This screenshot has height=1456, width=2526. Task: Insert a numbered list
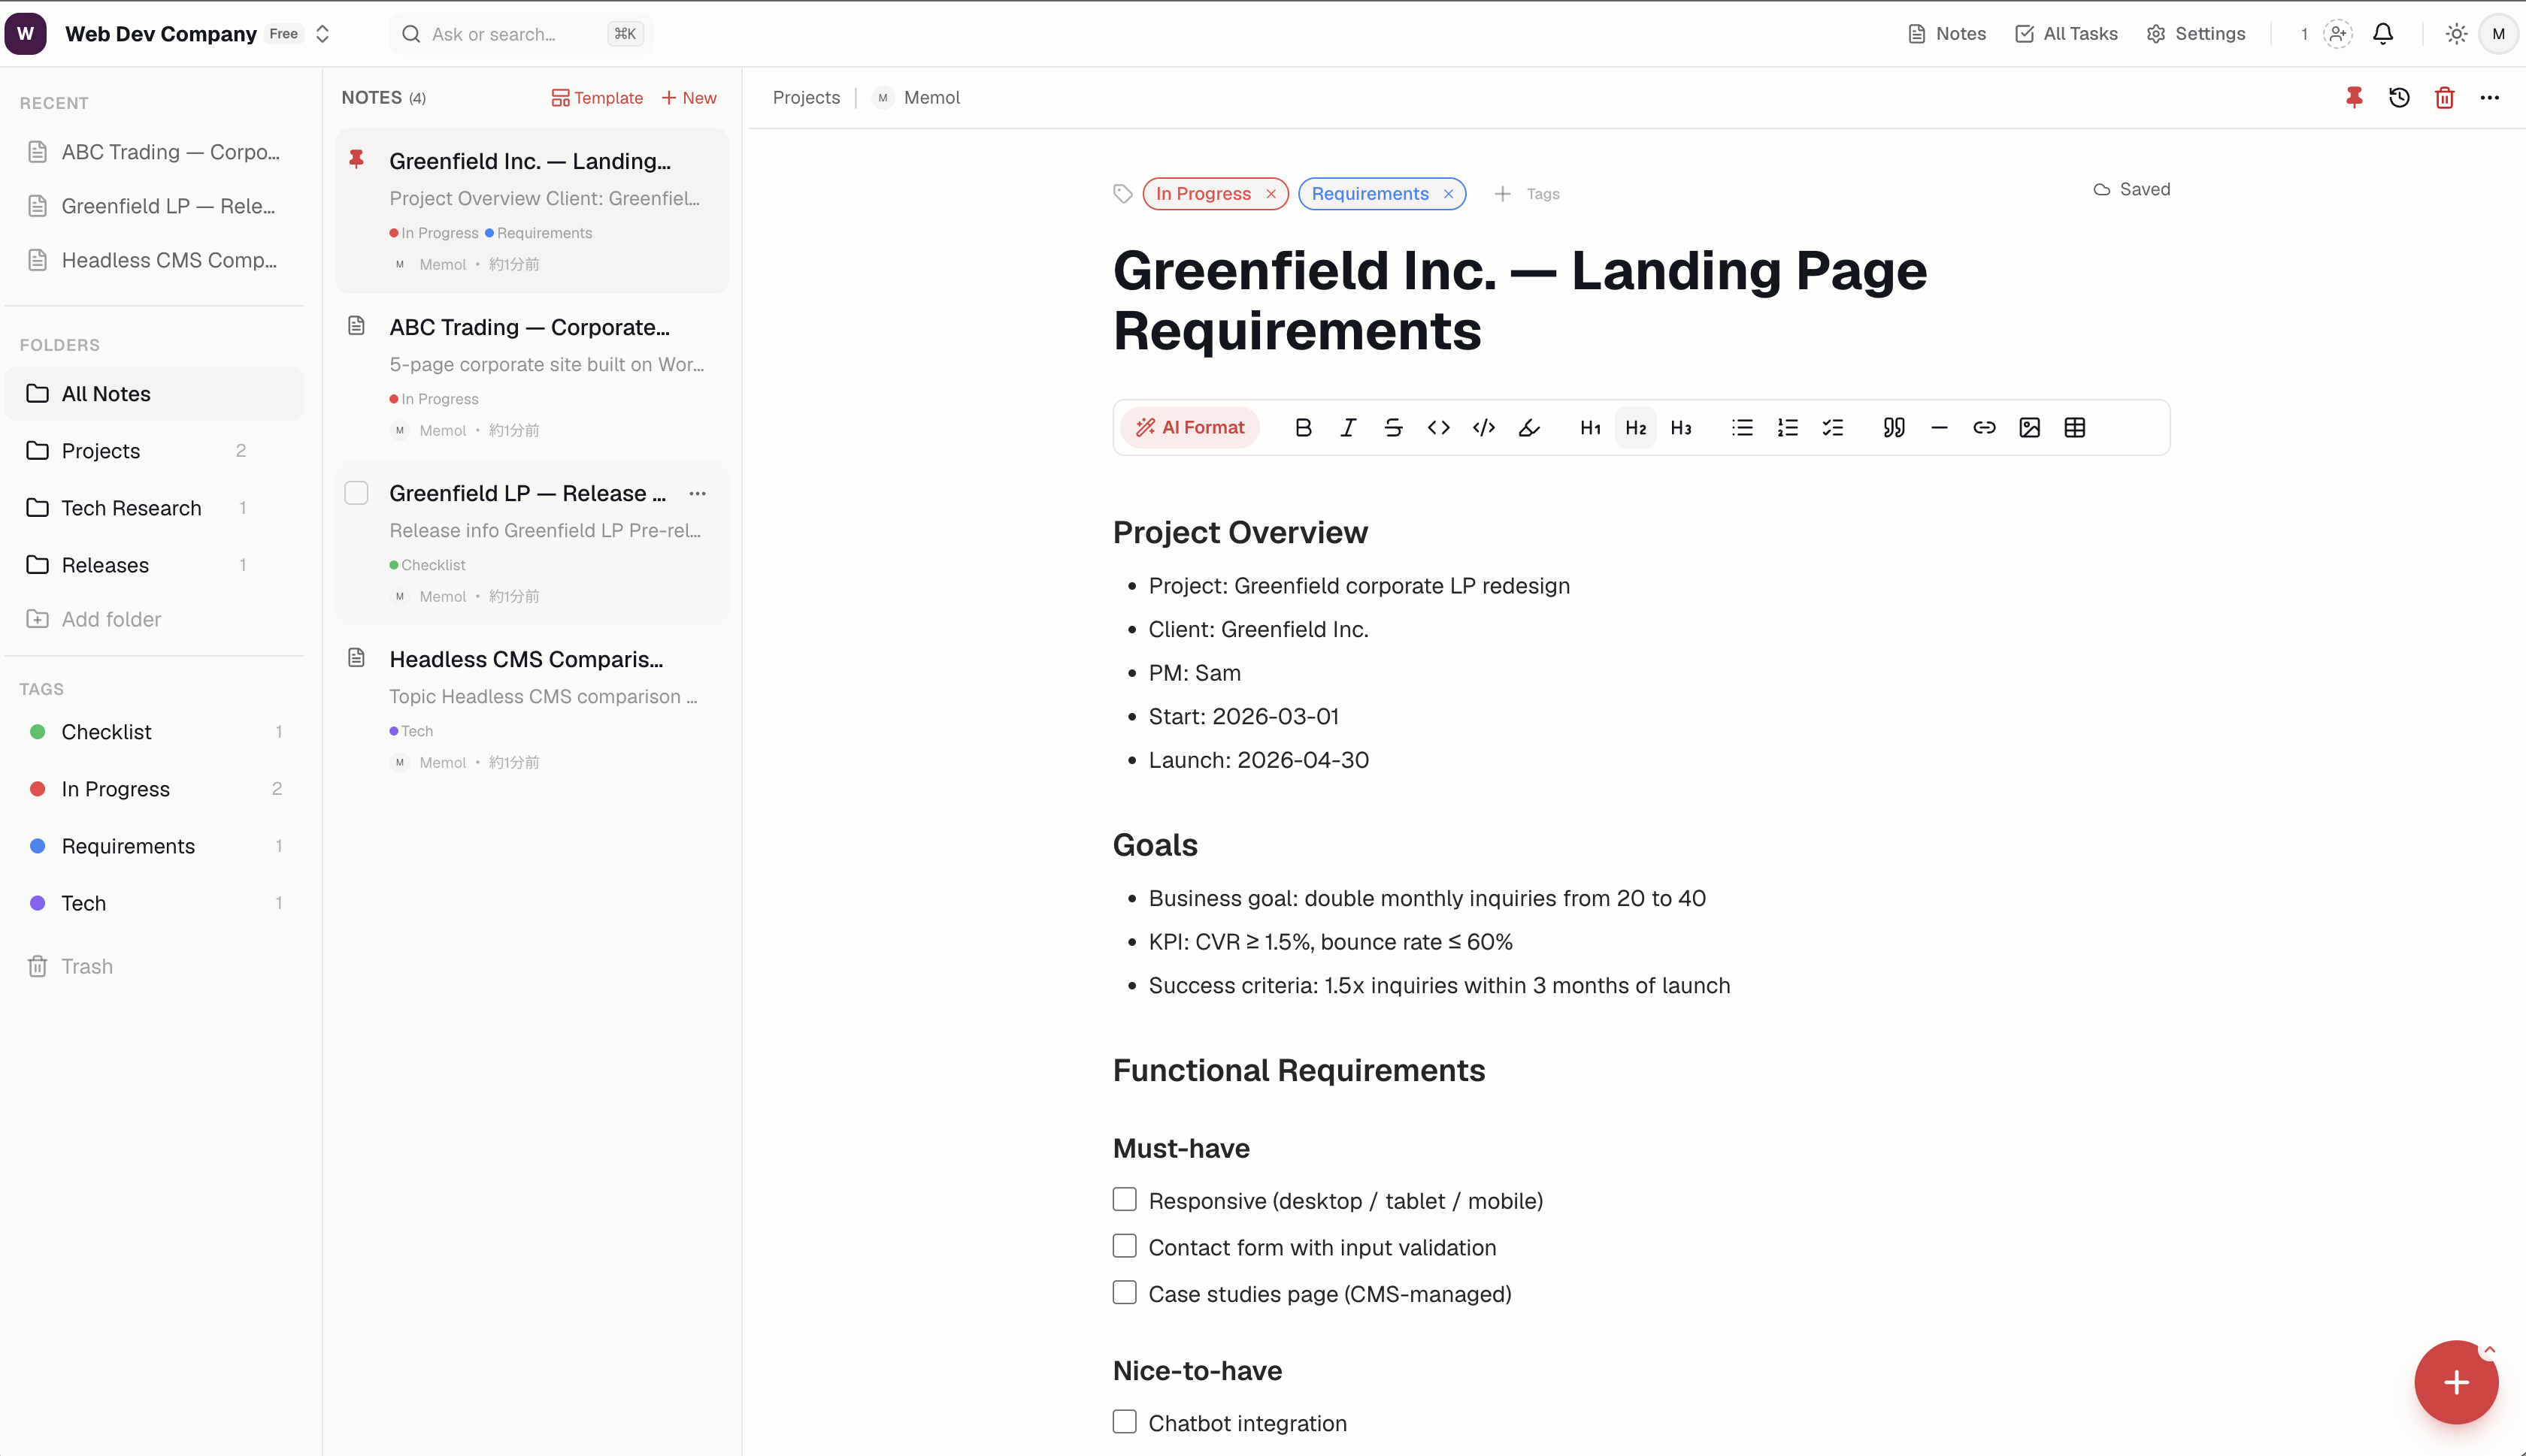[1787, 428]
